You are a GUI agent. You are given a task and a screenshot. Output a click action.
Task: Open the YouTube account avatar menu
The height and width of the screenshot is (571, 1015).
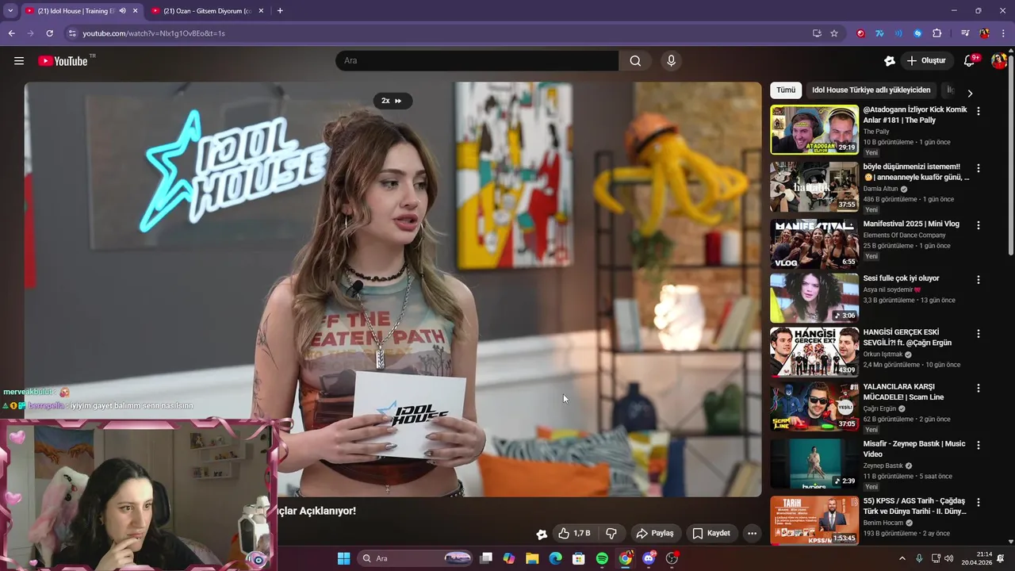coord(998,61)
